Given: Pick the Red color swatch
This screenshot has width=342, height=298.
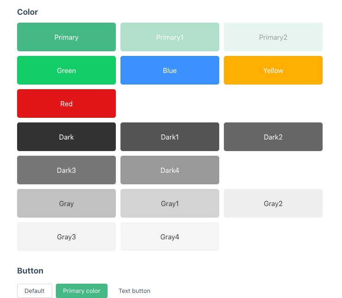Looking at the screenshot, I should pyautogui.click(x=66, y=103).
